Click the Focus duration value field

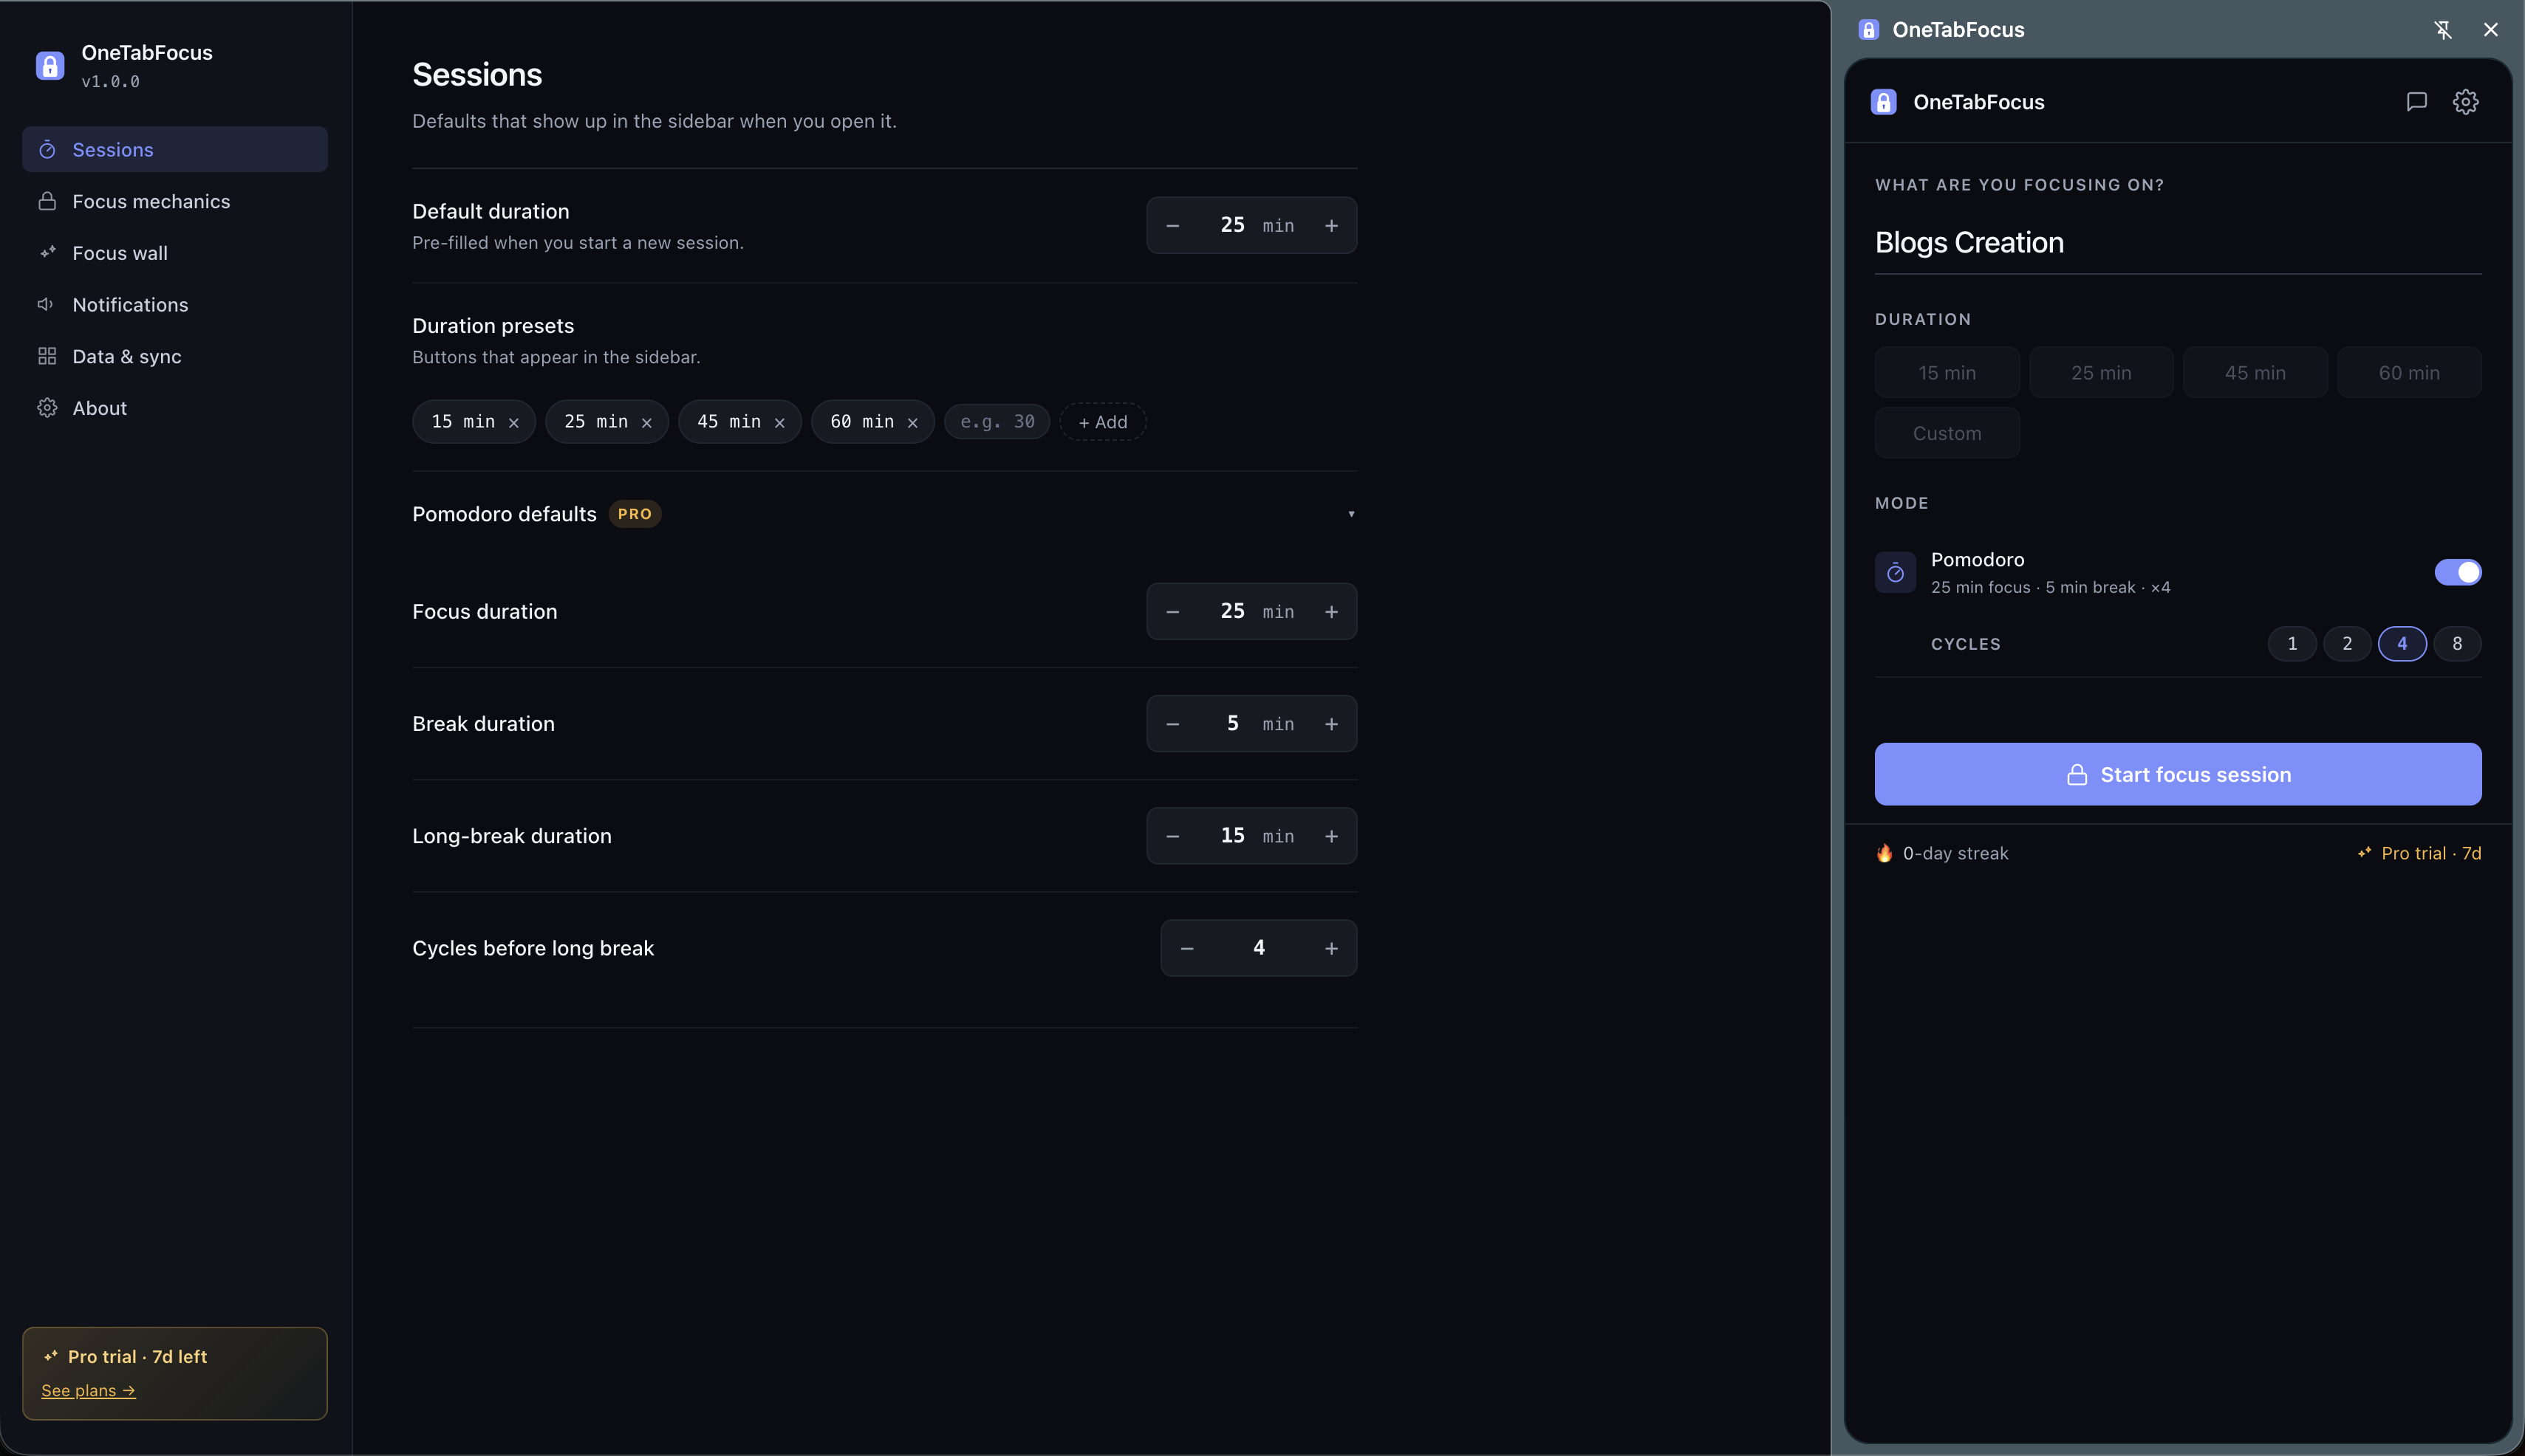(1232, 611)
